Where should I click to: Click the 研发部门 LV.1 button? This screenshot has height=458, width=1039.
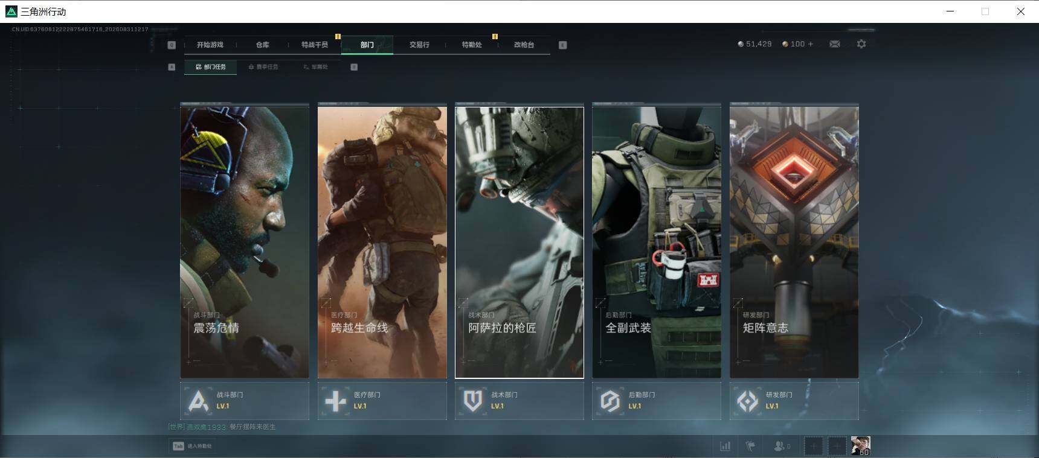pos(794,401)
